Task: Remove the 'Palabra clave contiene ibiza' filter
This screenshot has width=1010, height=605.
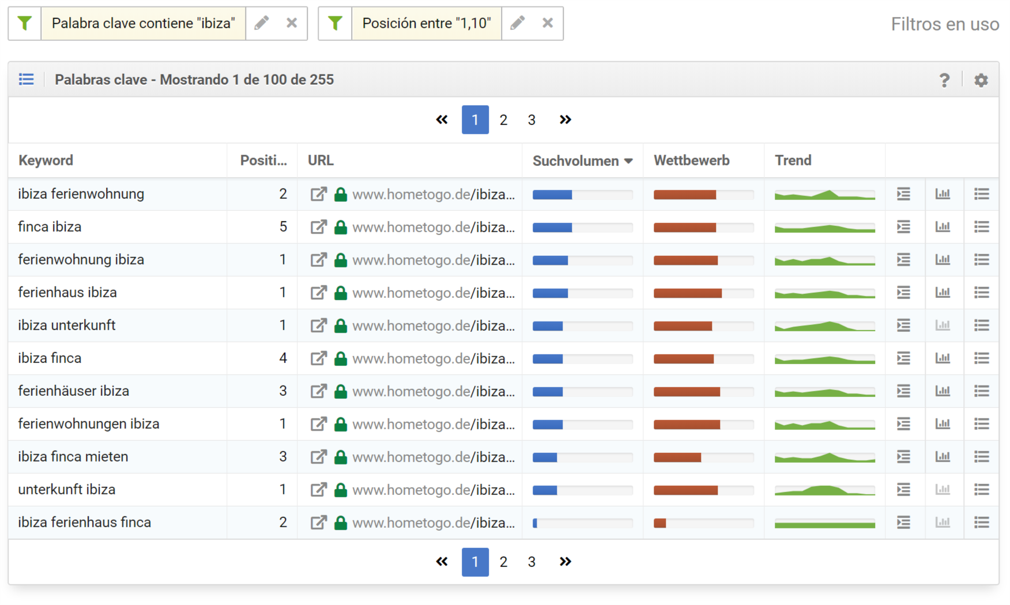Action: point(292,23)
